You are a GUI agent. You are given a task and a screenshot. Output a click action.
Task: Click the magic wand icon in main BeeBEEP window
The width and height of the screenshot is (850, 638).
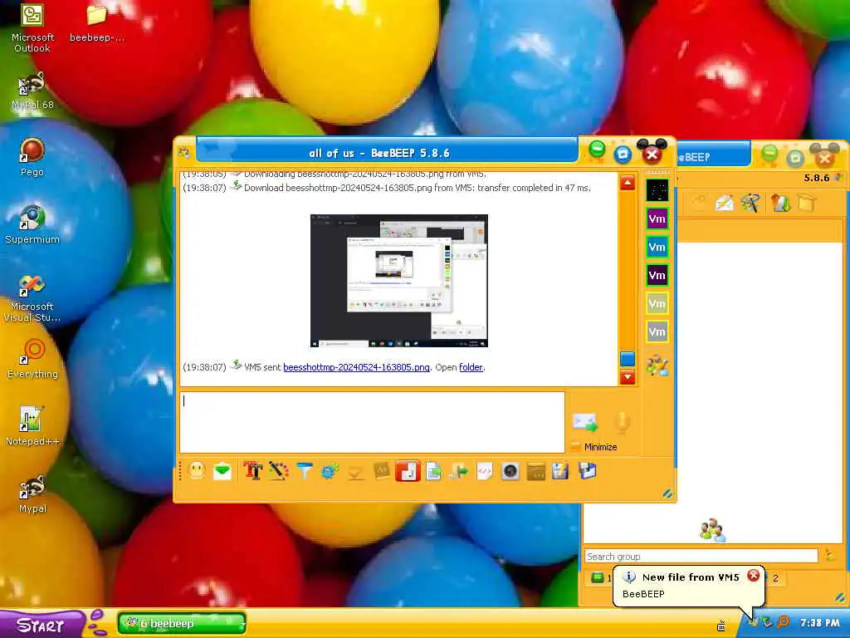(x=750, y=204)
